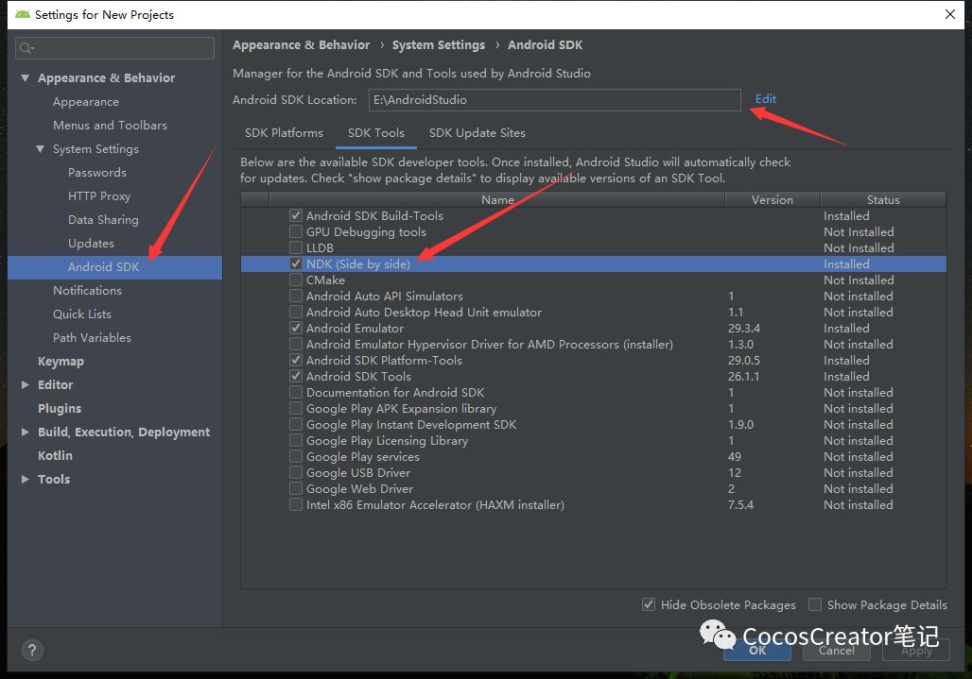Image resolution: width=972 pixels, height=679 pixels.
Task: Open Appearance settings page
Action: (85, 102)
